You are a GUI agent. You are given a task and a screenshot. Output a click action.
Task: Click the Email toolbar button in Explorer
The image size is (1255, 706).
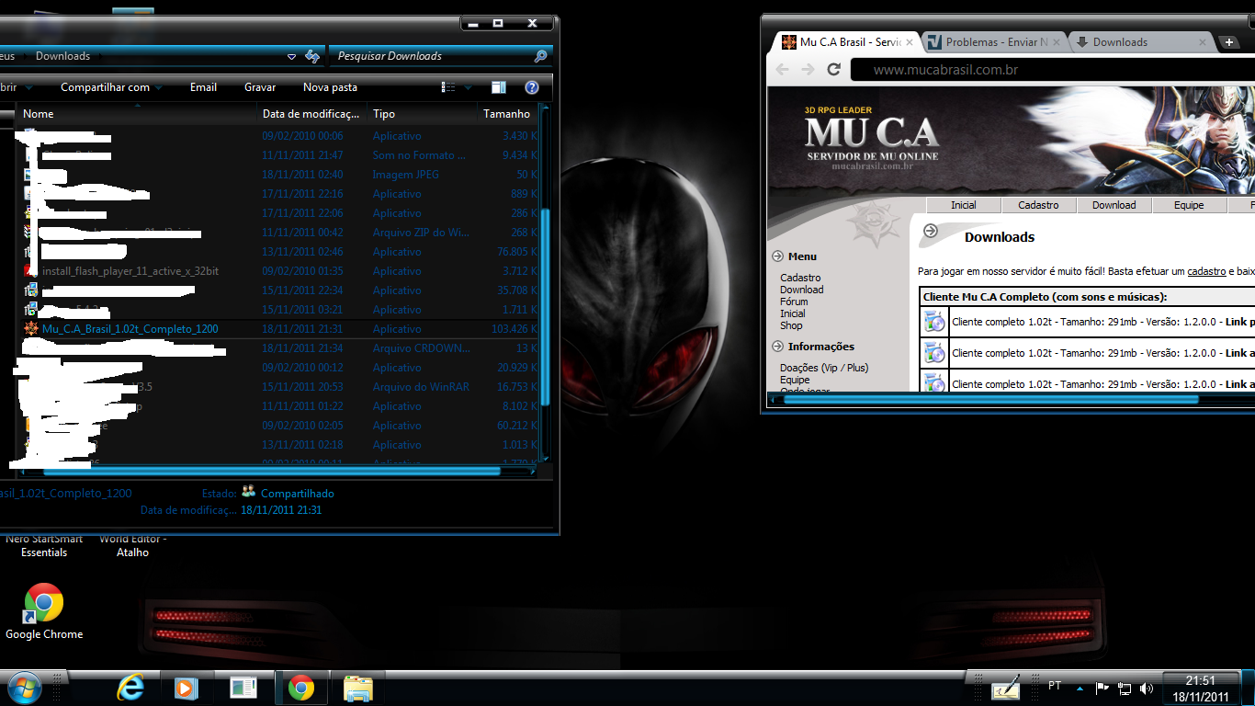pos(203,87)
